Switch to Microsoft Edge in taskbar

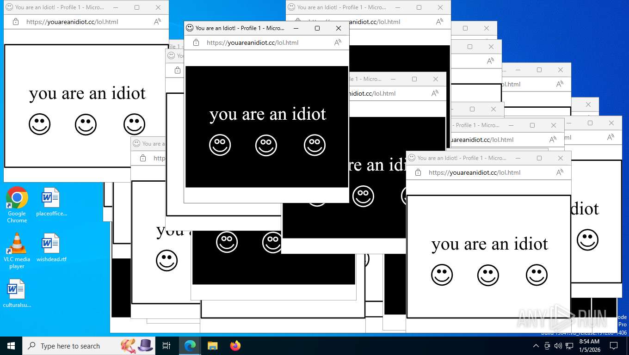[x=190, y=346]
